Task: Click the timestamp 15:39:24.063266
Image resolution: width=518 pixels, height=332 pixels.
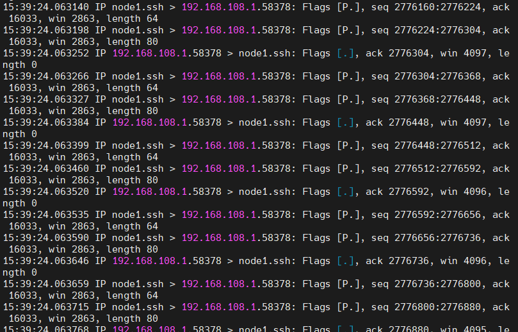Action: (x=46, y=76)
